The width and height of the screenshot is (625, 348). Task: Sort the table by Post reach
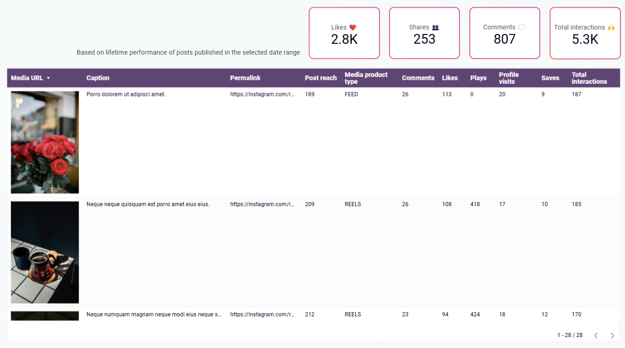pos(321,78)
